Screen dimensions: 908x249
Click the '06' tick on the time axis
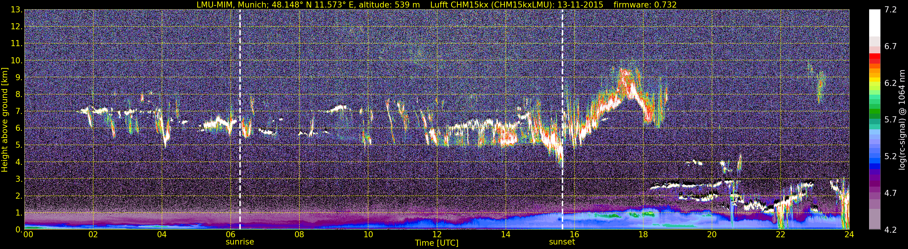230,235
